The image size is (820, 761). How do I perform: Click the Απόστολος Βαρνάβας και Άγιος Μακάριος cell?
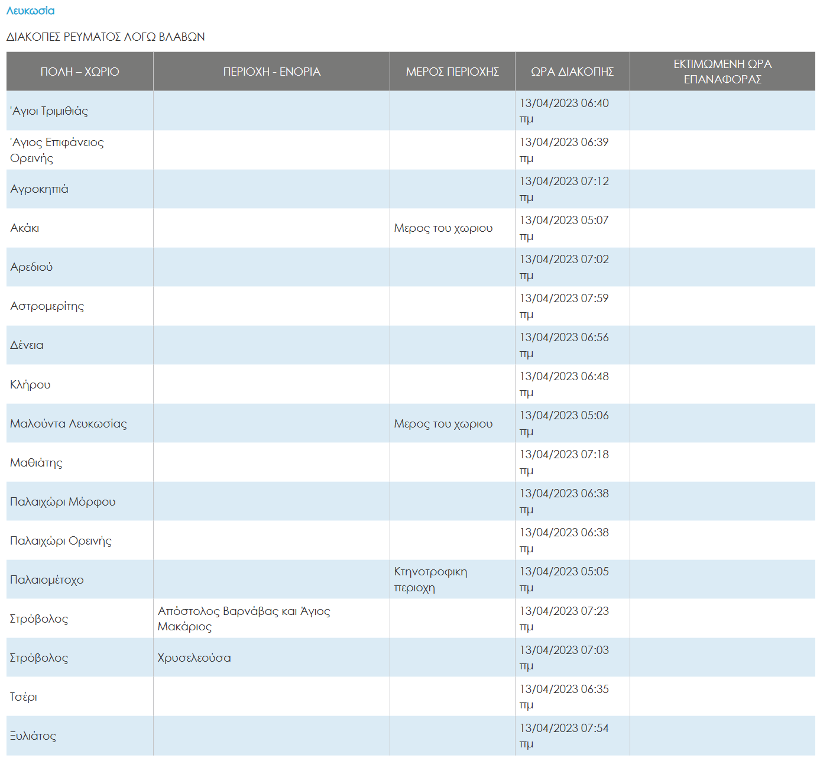point(272,618)
